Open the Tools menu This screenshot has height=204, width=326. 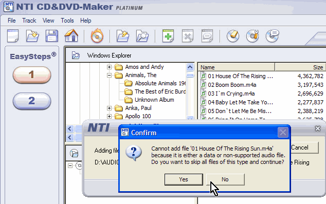point(67,21)
